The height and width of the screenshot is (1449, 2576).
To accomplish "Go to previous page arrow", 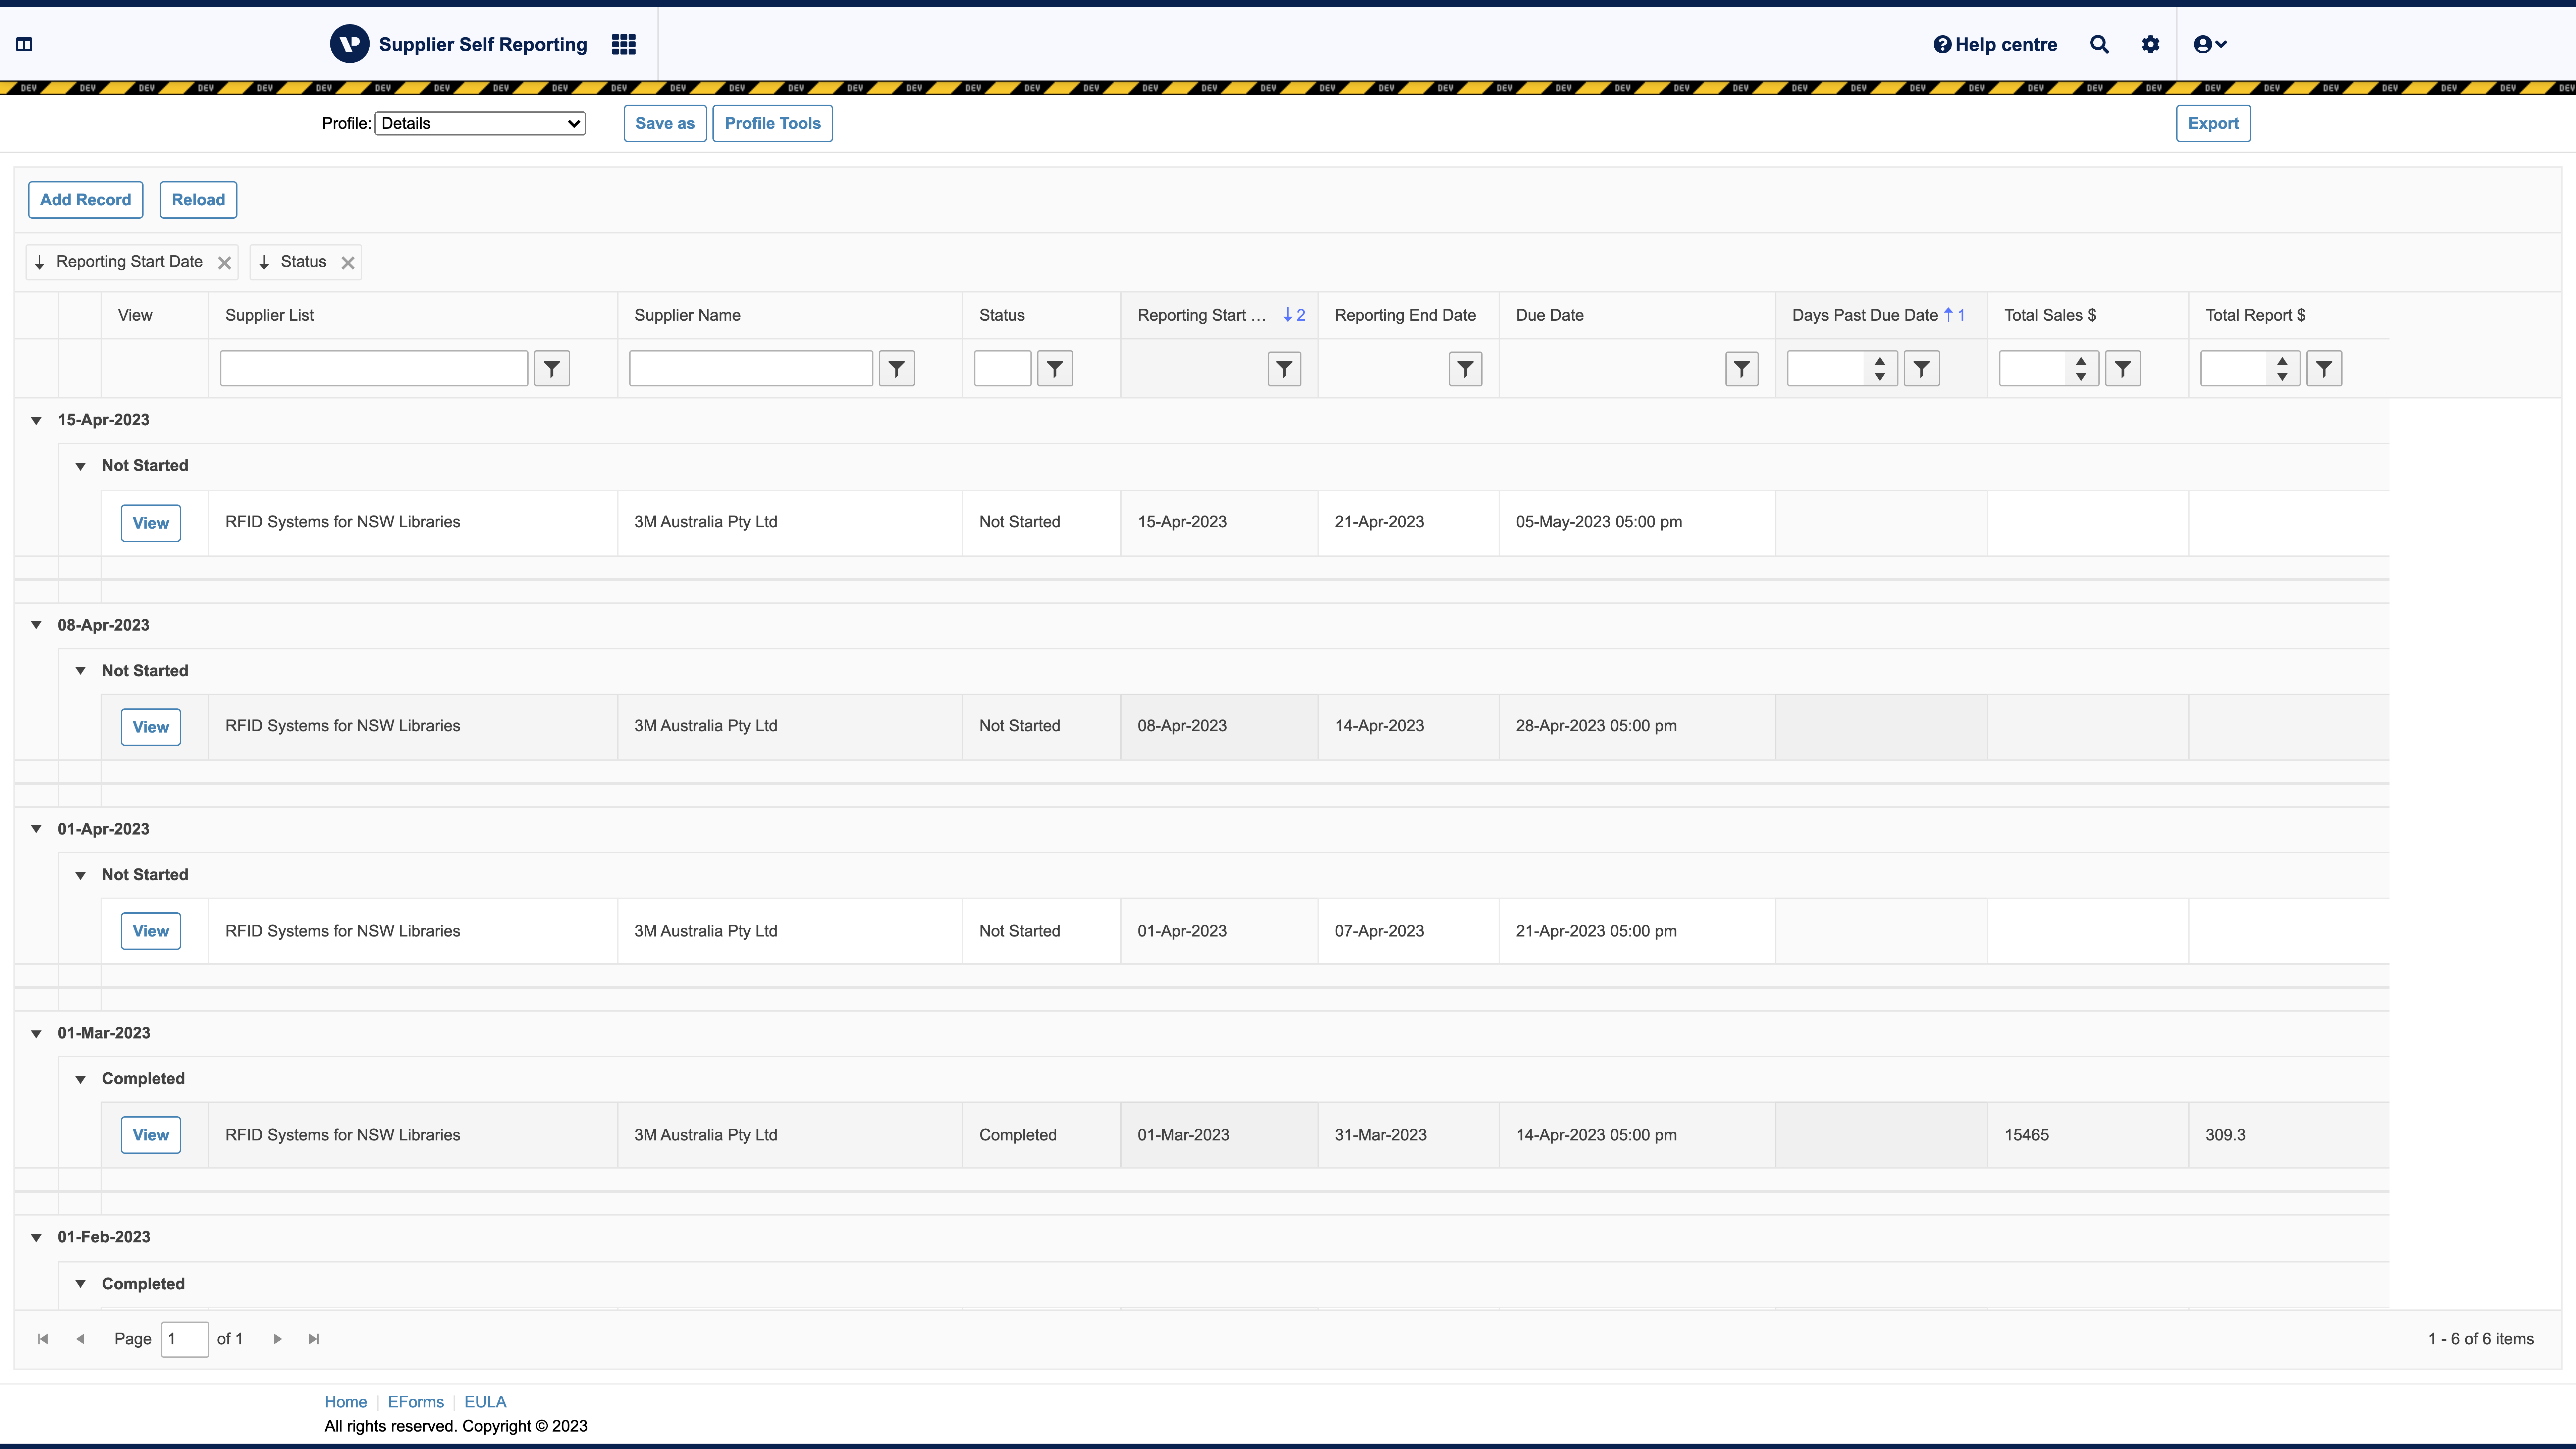I will click(80, 1339).
